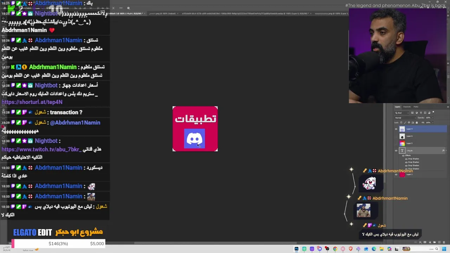Open Brave browser from the taskbar

click(x=351, y=249)
